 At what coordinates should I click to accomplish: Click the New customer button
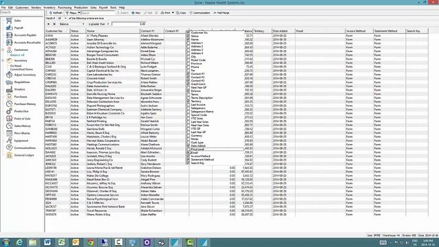(136, 13)
